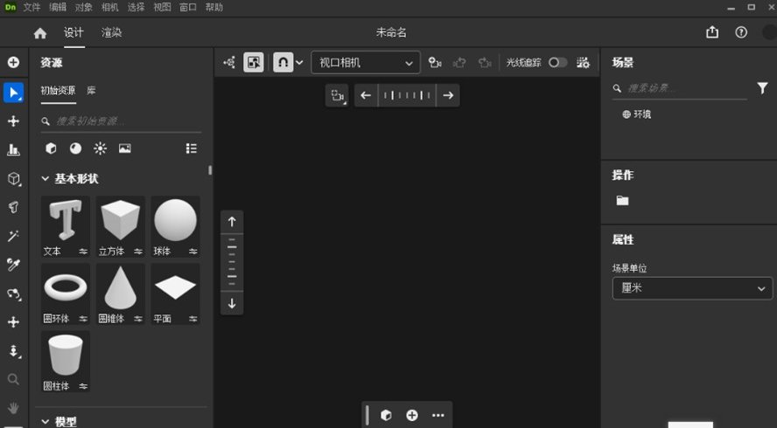Open 立方体 shape options sliders

coord(138,252)
